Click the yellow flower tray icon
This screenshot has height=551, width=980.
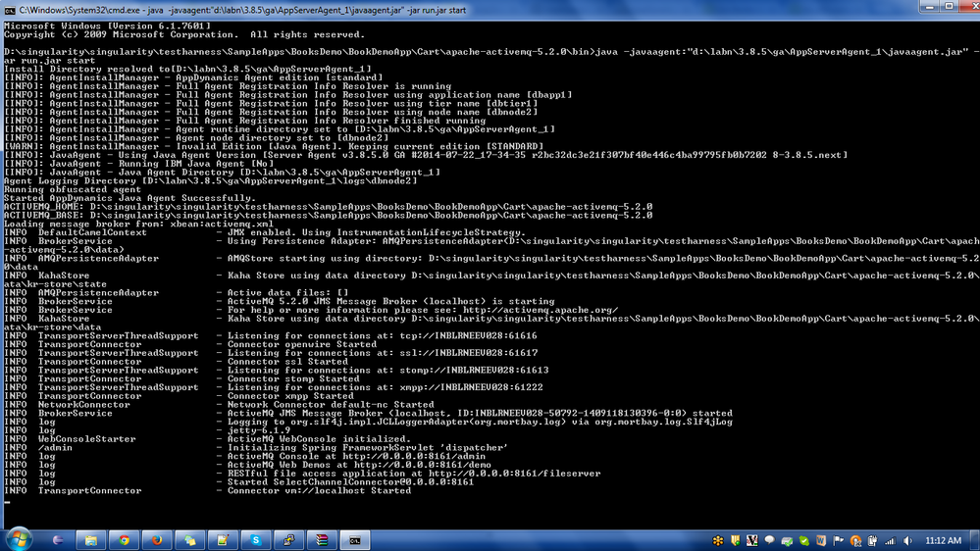[718, 541]
